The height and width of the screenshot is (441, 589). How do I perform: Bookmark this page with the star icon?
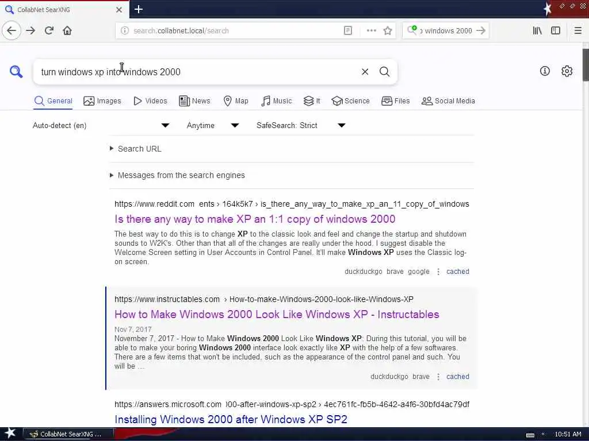(x=388, y=30)
